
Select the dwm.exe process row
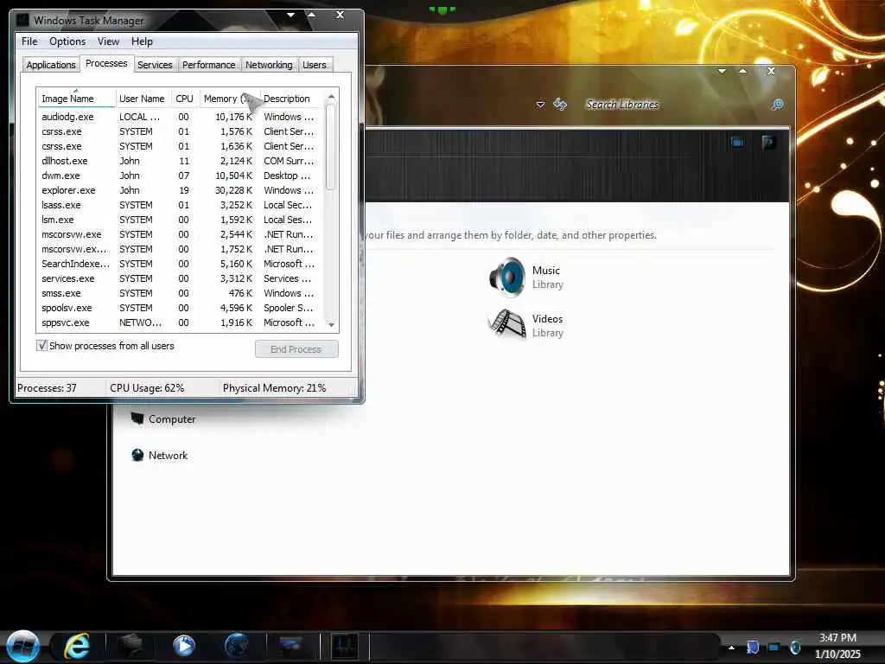coord(181,176)
